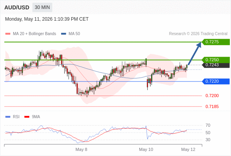The image size is (231, 156).
Task: Click the 30 MIN timeframe badge
Action: coord(42,7)
